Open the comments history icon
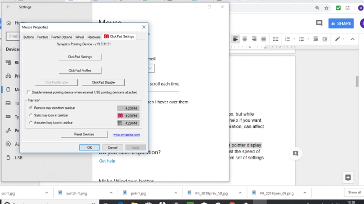The height and width of the screenshot is (204, 364). pyautogui.click(x=319, y=23)
